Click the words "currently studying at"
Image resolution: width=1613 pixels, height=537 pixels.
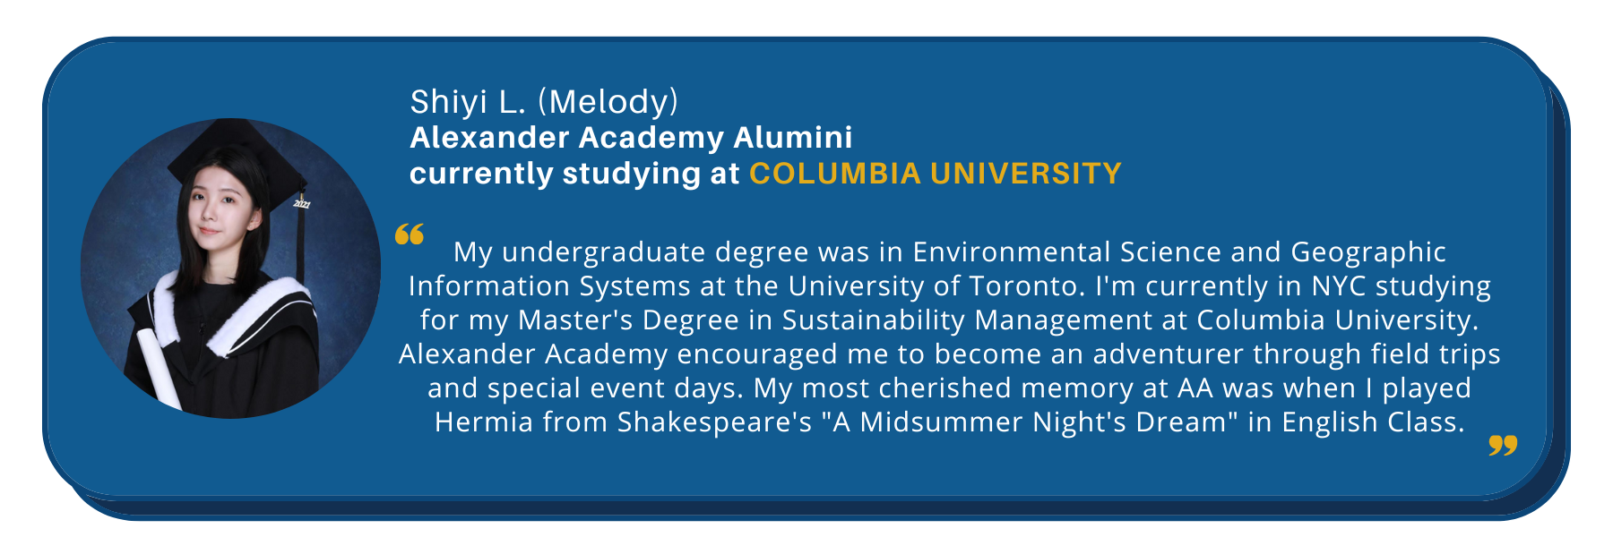click(x=574, y=174)
